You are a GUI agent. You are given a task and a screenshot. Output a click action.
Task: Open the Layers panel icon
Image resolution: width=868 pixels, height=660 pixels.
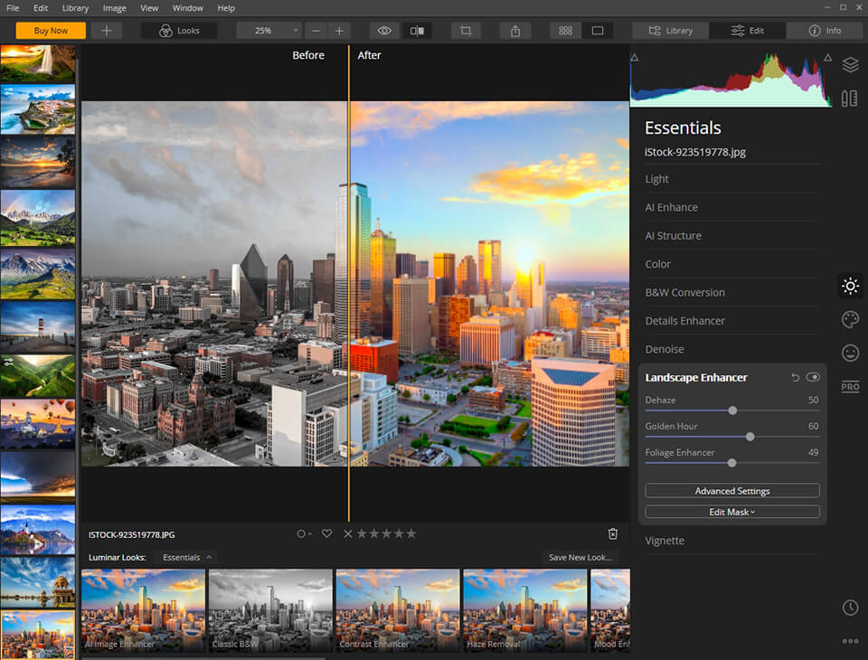(x=850, y=65)
